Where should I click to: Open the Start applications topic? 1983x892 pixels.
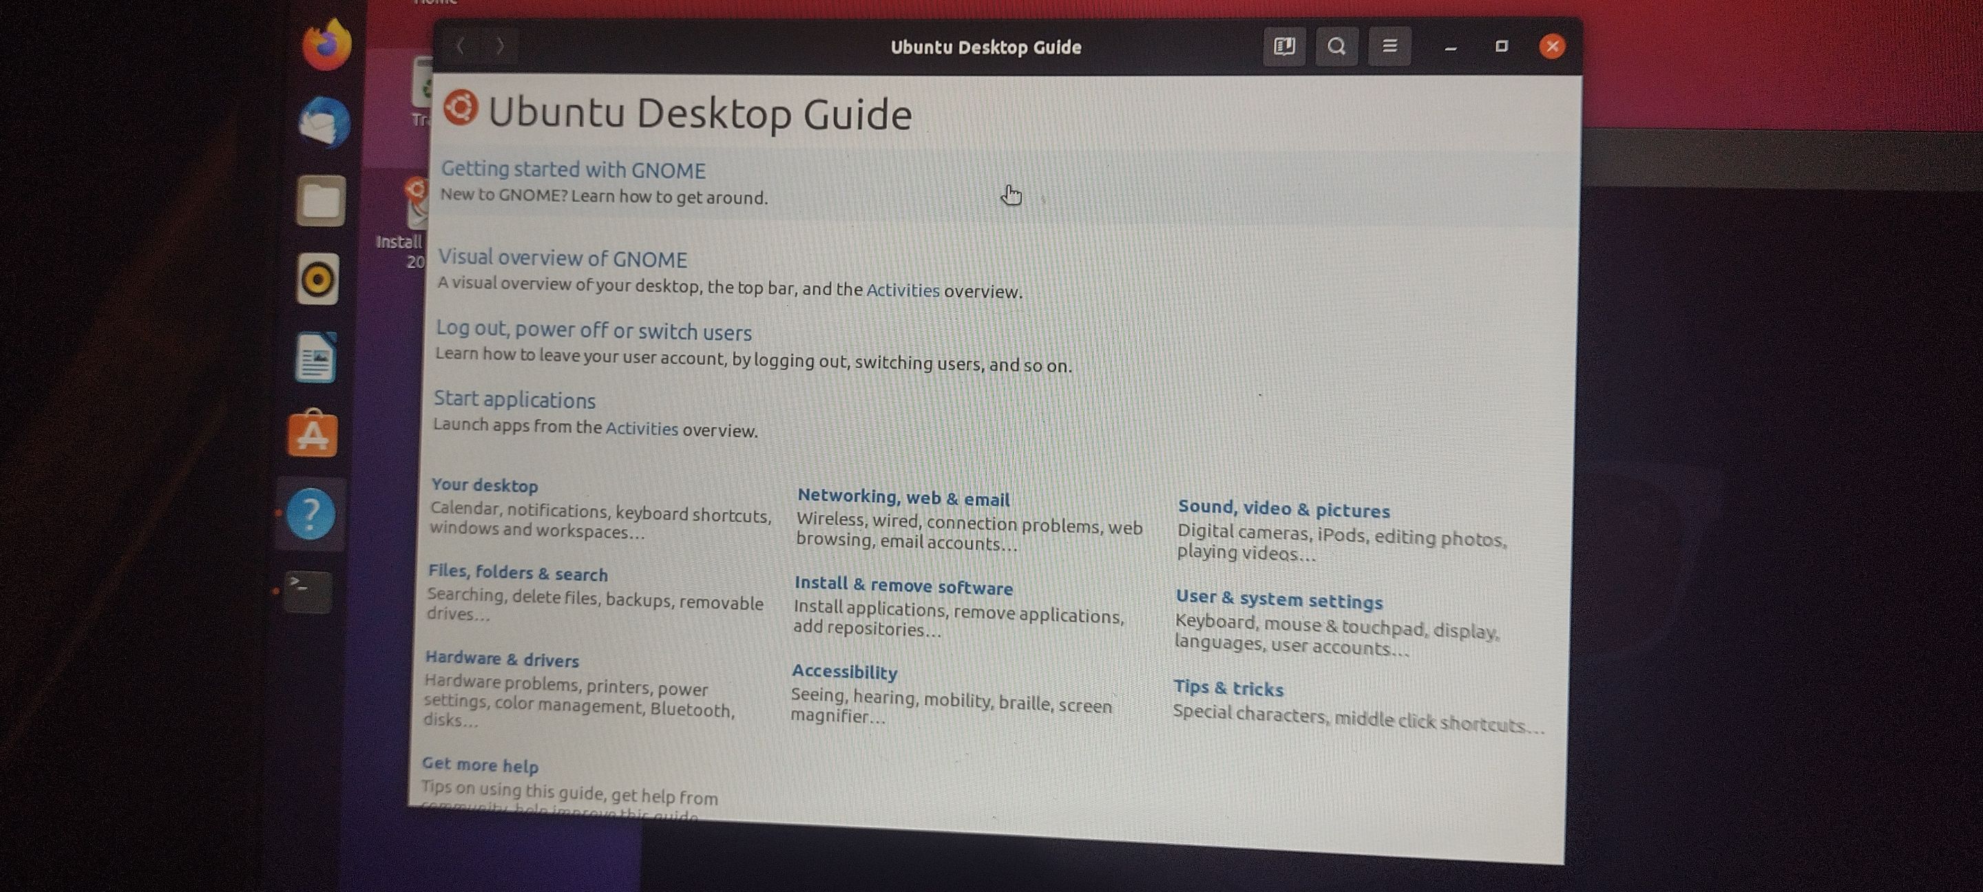514,400
